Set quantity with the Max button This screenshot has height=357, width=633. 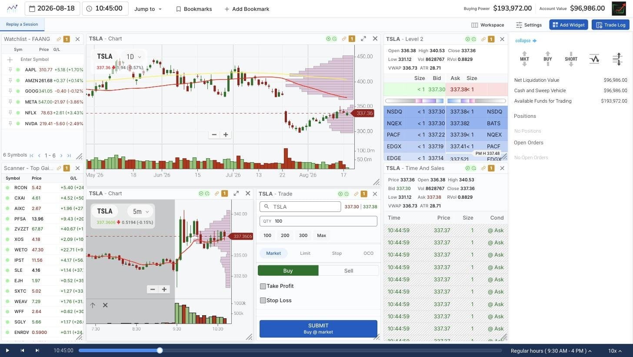321,235
